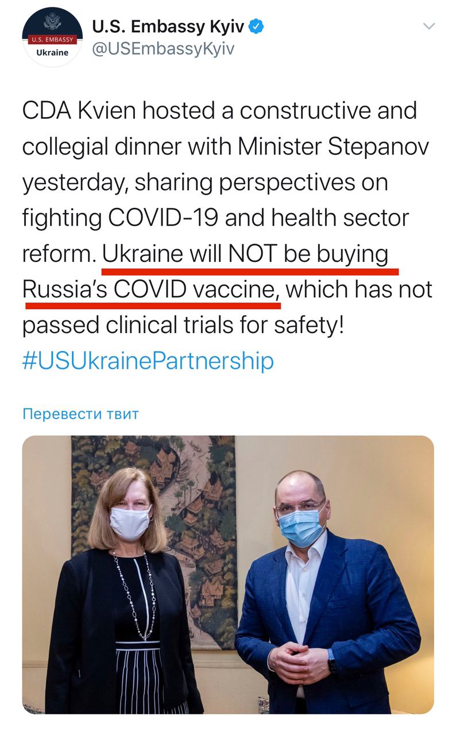Click "Minister Stepanov" in the tweet text
Image resolution: width=456 pixels, height=735 pixels.
click(334, 146)
